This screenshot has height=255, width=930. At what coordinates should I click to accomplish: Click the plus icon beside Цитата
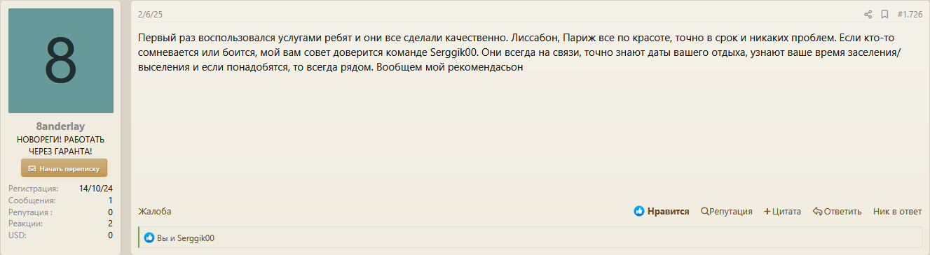coord(767,211)
